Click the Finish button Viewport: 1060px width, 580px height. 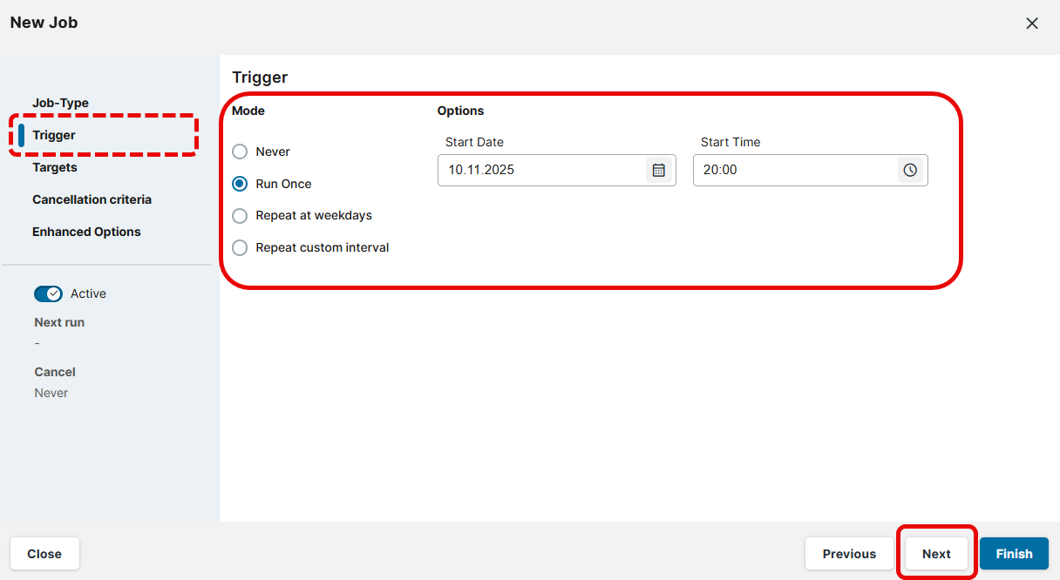[x=1014, y=554]
